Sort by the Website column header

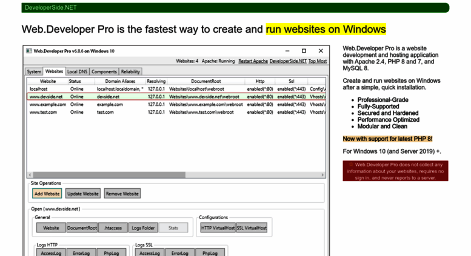point(48,81)
